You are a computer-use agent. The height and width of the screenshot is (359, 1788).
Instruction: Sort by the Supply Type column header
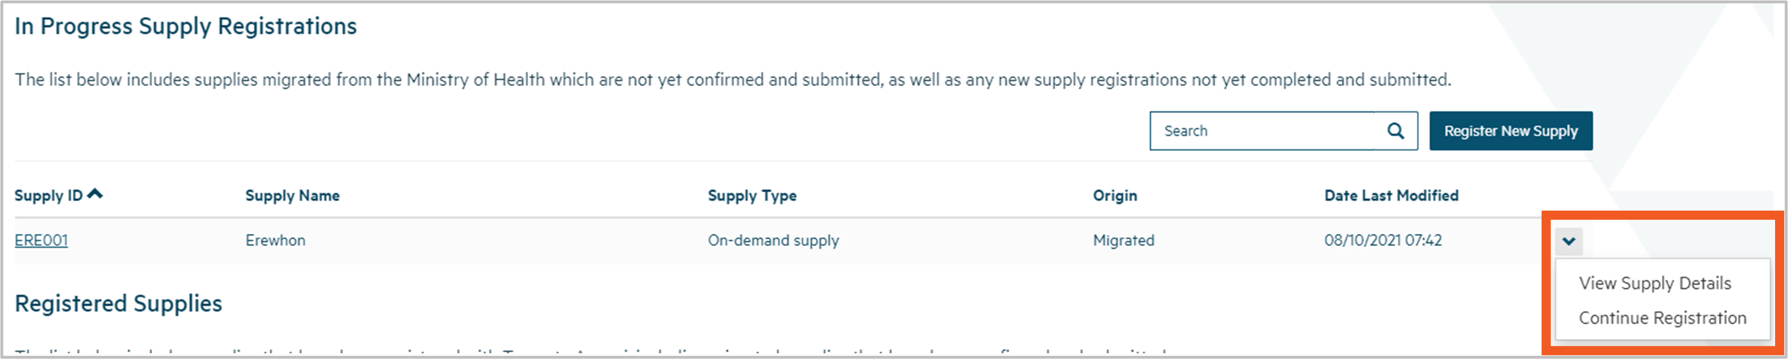752,196
